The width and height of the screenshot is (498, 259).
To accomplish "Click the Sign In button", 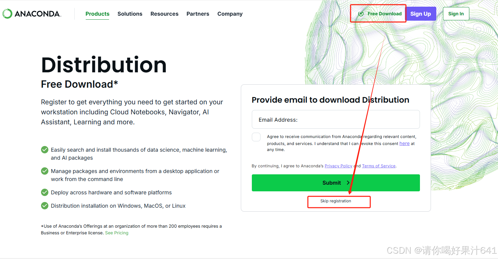I will pyautogui.click(x=456, y=14).
